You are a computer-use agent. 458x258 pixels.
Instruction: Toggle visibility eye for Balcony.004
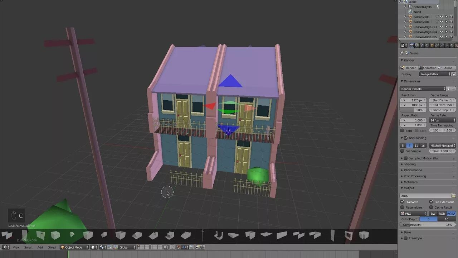(x=441, y=22)
